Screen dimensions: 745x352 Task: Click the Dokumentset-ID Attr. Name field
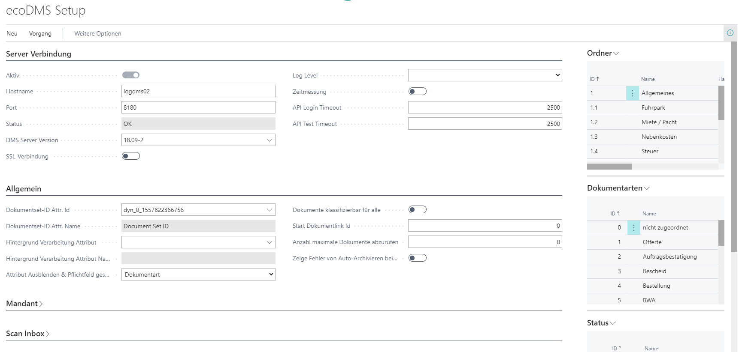pos(198,226)
